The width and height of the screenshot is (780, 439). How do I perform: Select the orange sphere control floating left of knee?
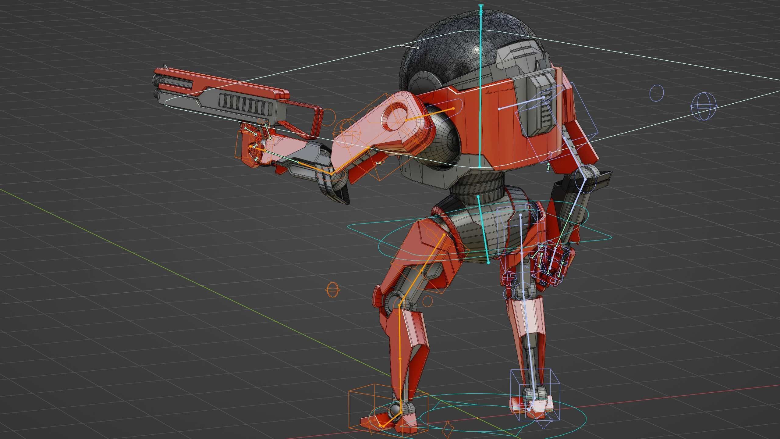click(332, 290)
